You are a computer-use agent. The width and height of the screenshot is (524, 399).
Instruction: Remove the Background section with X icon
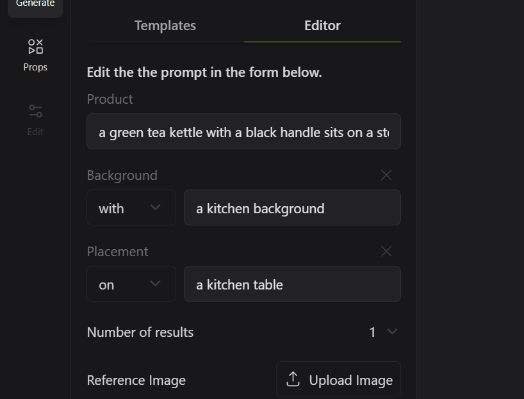386,175
